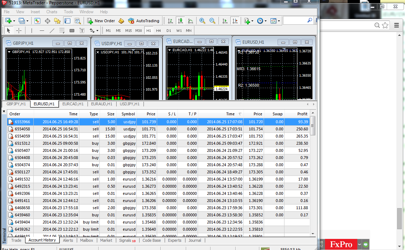Open the Navigator star folder icon
The image size is (405, 250).
(x=57, y=21)
